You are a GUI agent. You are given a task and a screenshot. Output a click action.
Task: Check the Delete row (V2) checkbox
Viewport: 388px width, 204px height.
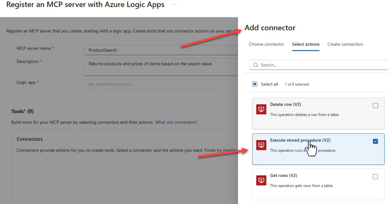(x=375, y=106)
